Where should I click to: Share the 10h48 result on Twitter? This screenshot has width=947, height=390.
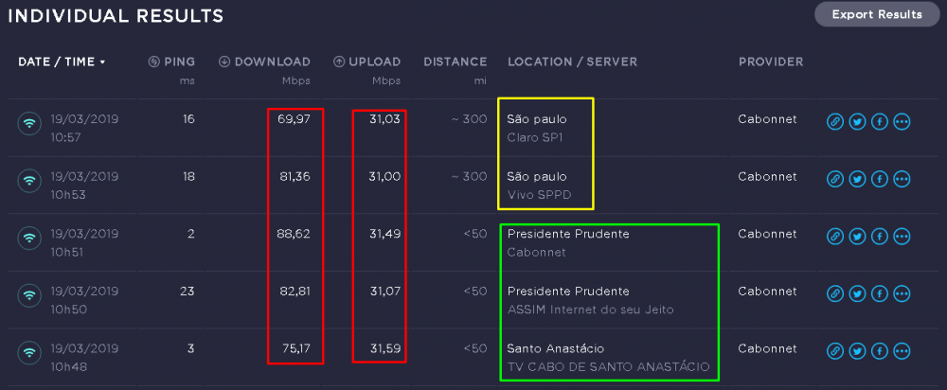(x=857, y=351)
